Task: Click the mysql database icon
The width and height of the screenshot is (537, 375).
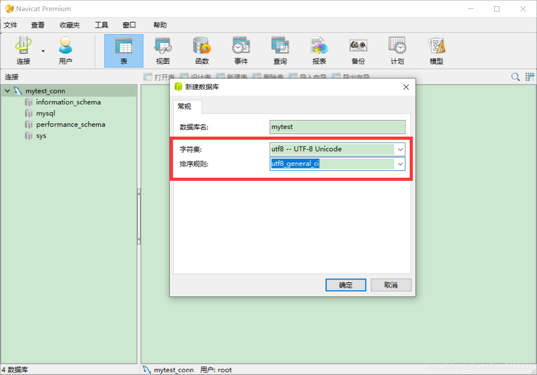Action: click(x=29, y=113)
